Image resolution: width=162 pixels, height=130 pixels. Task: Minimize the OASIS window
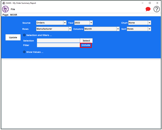[142, 3]
